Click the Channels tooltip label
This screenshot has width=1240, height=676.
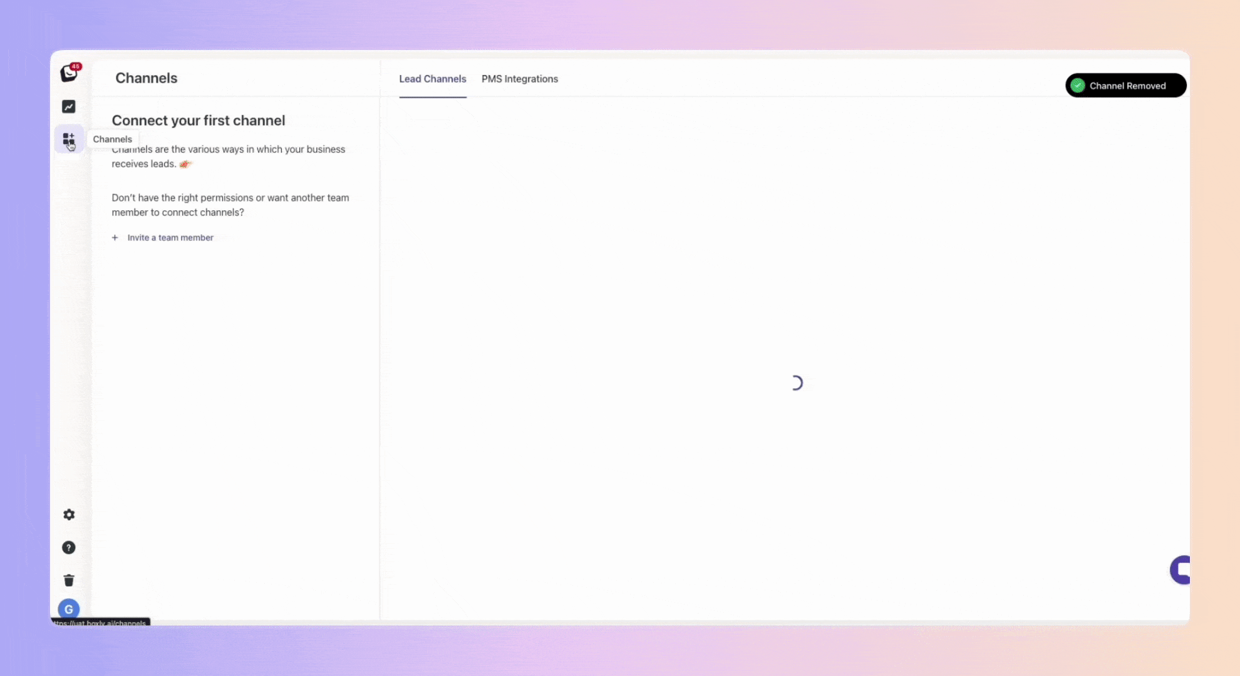(113, 139)
